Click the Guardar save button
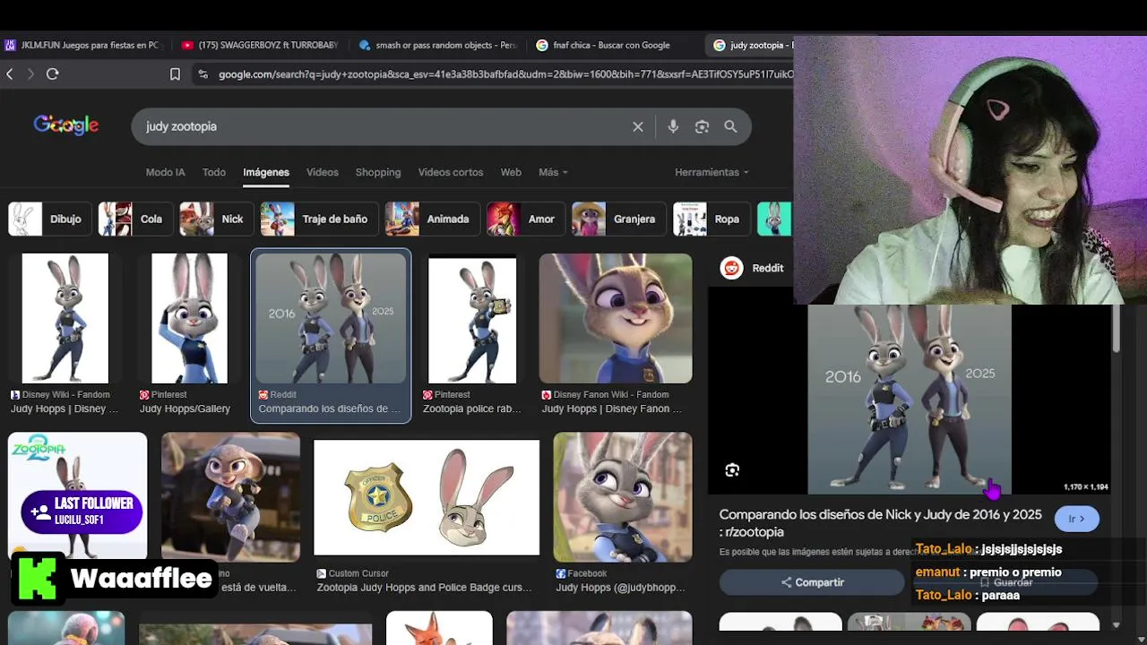1147x645 pixels. (1006, 582)
